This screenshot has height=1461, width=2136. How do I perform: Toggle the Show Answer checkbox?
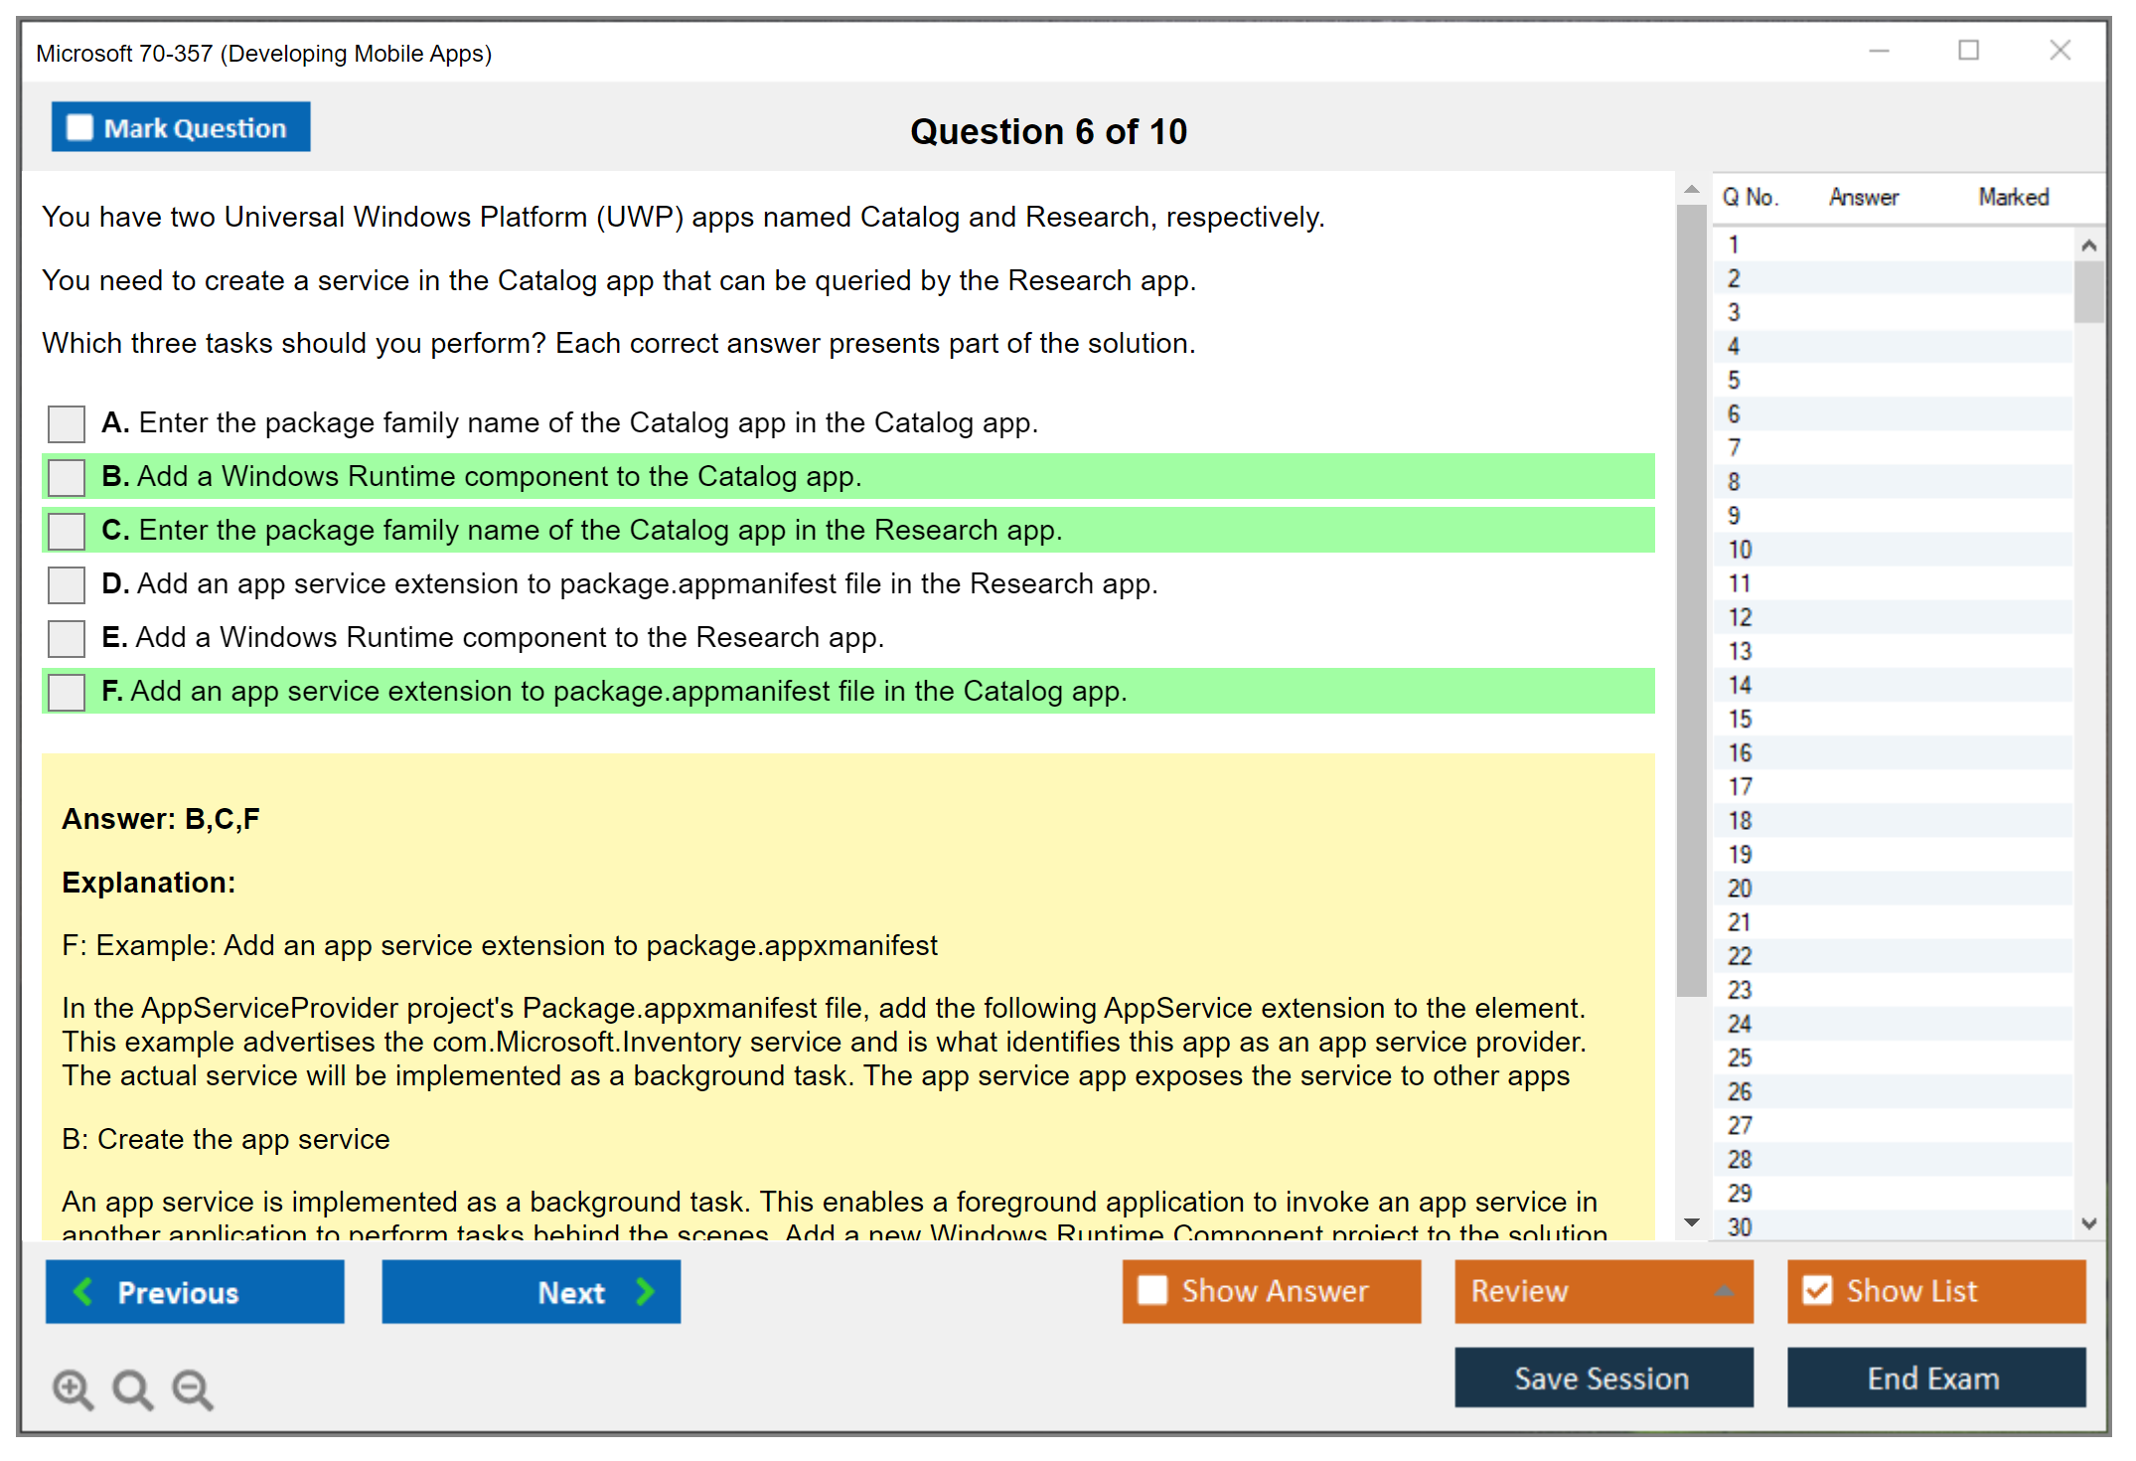pos(1152,1290)
